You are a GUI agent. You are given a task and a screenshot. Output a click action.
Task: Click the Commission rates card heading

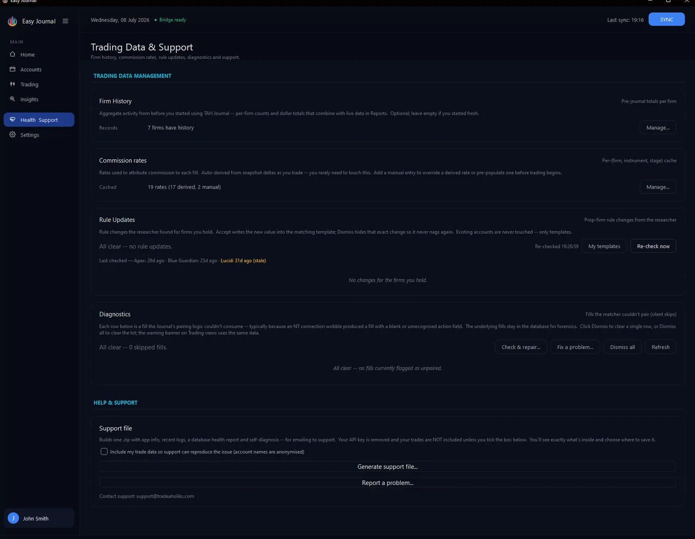click(x=123, y=160)
